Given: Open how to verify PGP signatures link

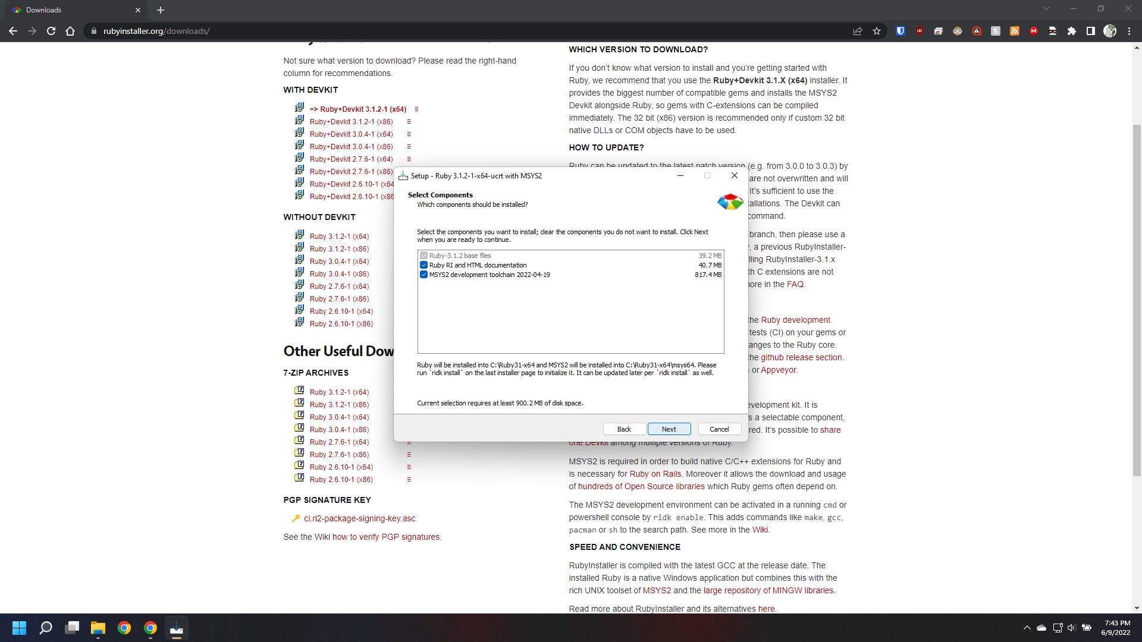Looking at the screenshot, I should [386, 537].
